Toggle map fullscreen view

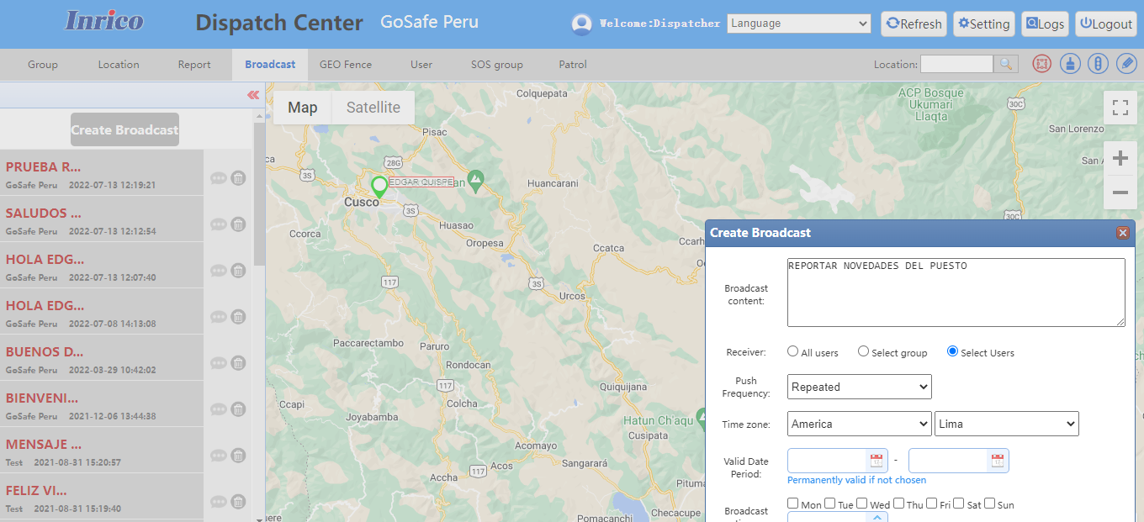tap(1120, 108)
